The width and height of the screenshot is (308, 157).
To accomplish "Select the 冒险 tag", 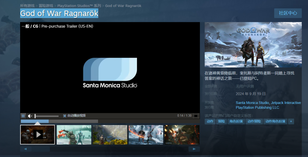I will click(221, 121).
